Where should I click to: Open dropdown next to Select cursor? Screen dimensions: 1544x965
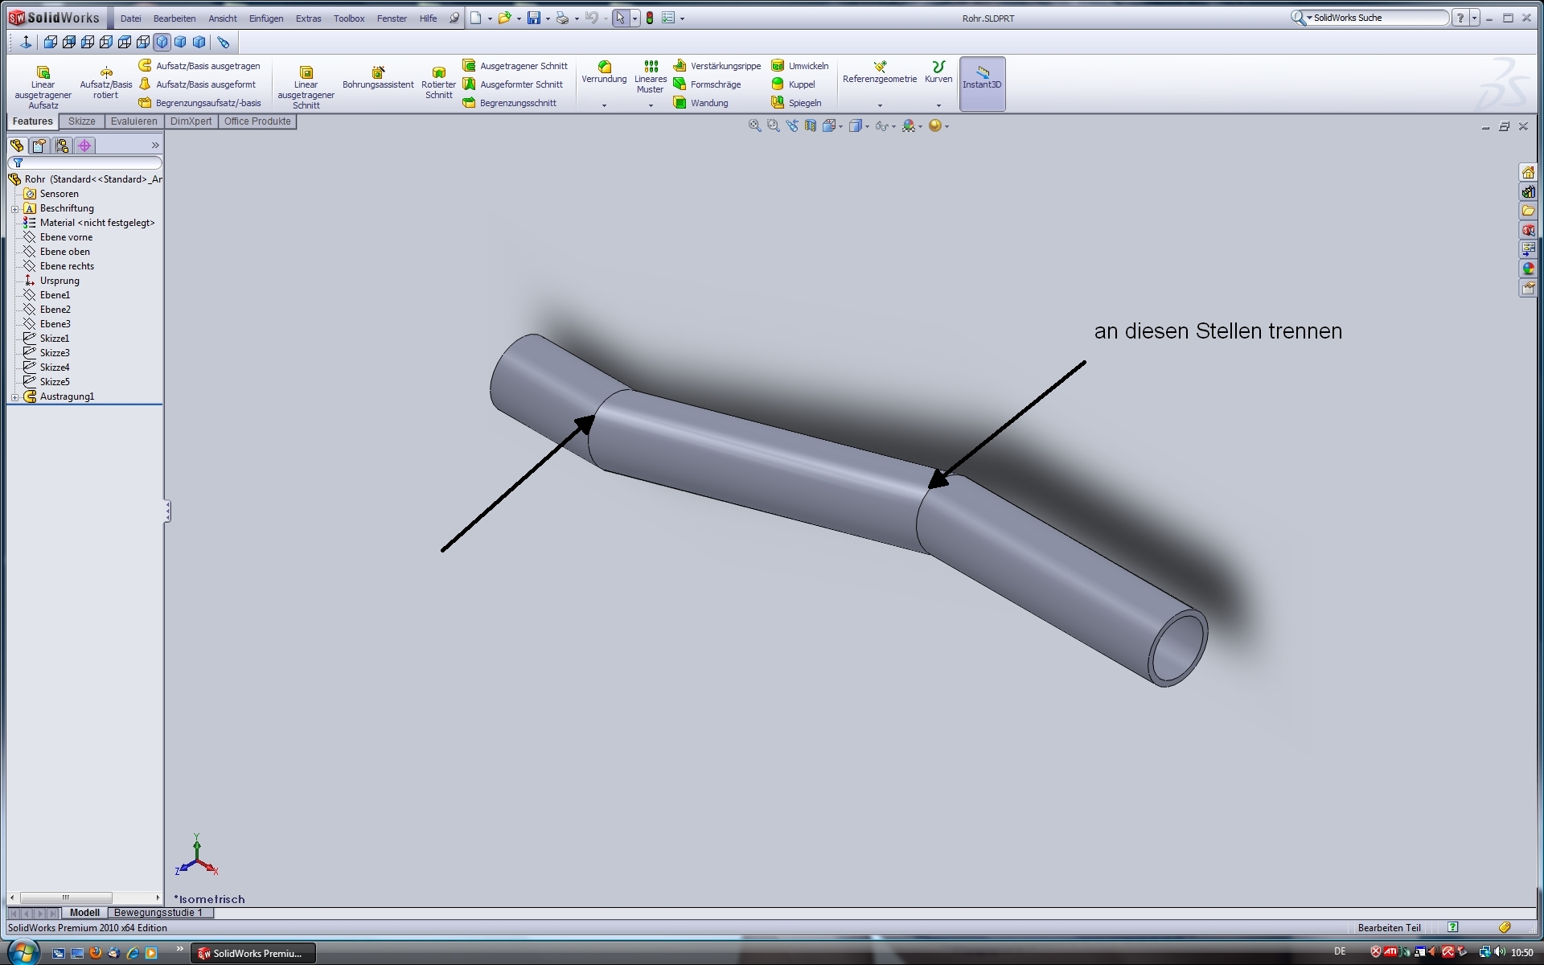coord(634,18)
